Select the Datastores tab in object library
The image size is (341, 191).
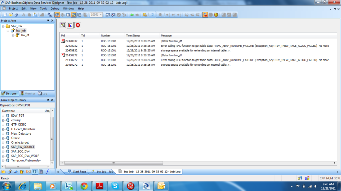35,172
